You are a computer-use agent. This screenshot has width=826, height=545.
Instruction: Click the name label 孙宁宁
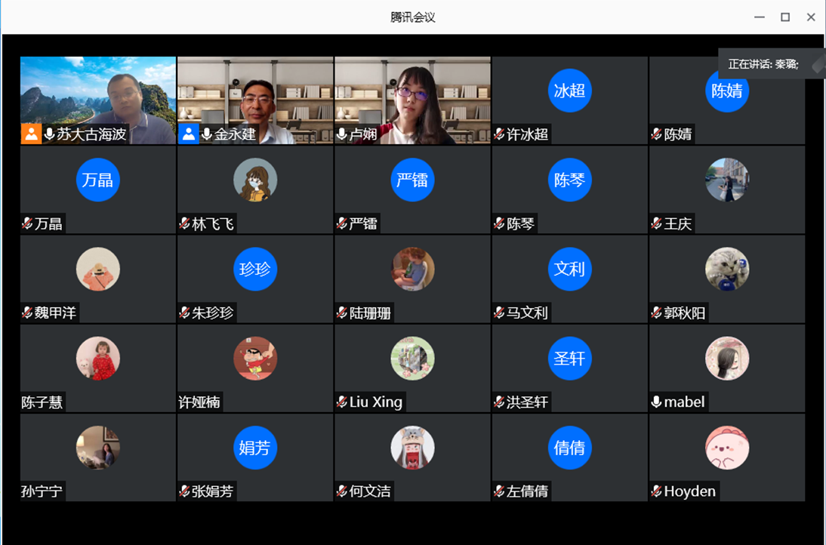(x=42, y=491)
